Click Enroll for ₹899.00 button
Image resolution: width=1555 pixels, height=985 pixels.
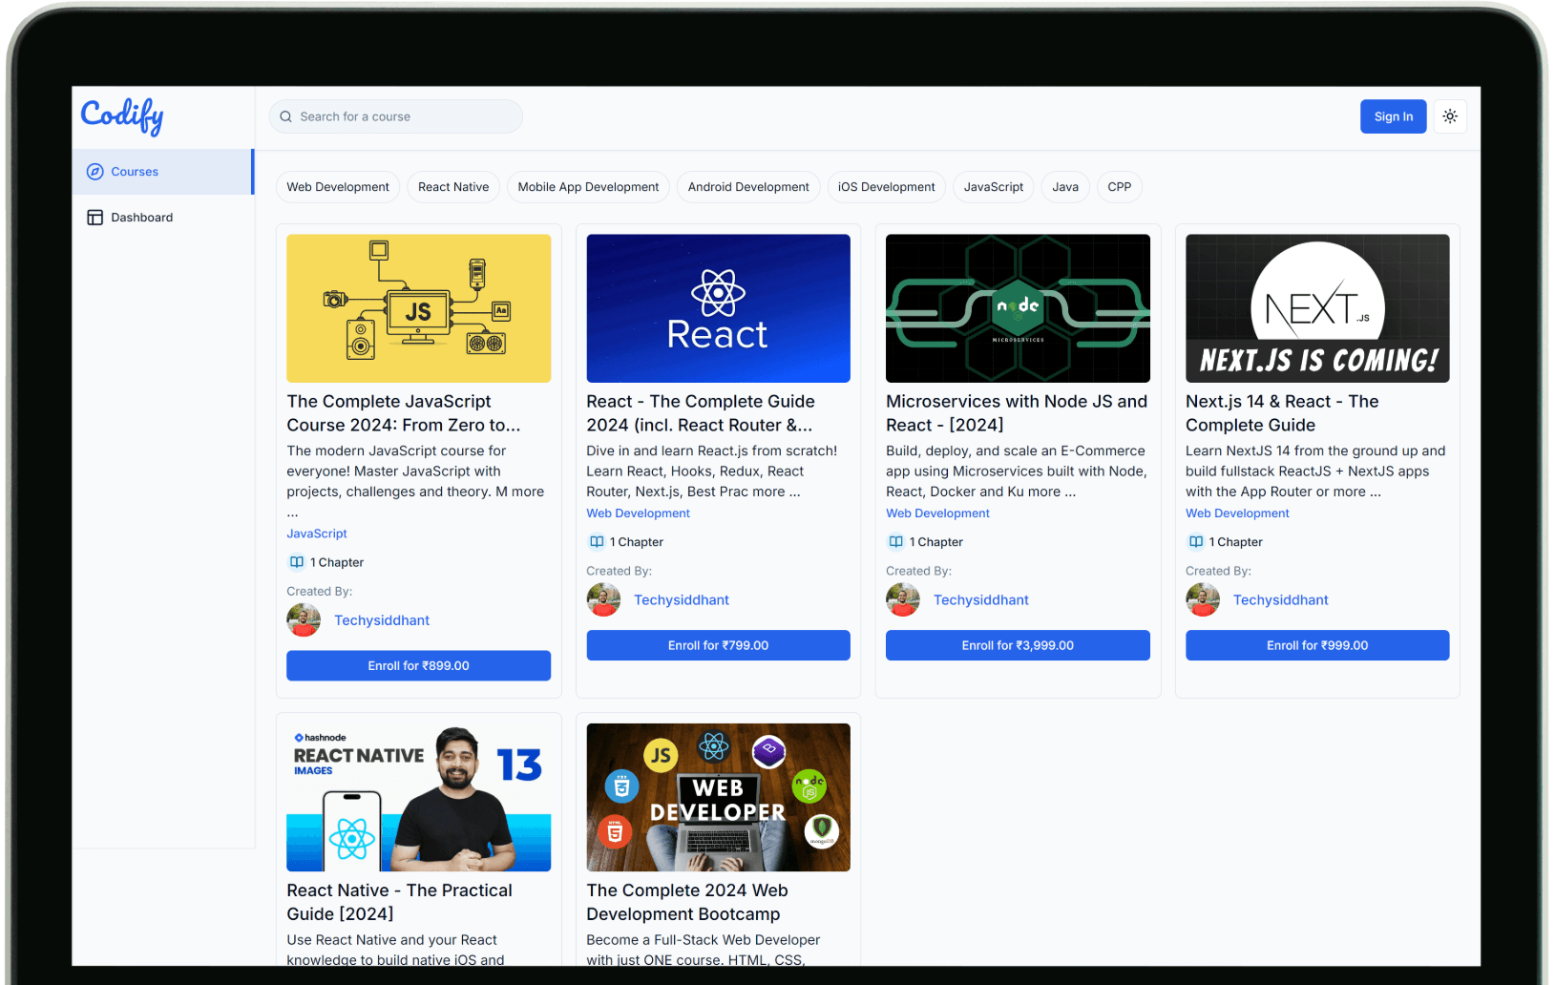point(418,666)
